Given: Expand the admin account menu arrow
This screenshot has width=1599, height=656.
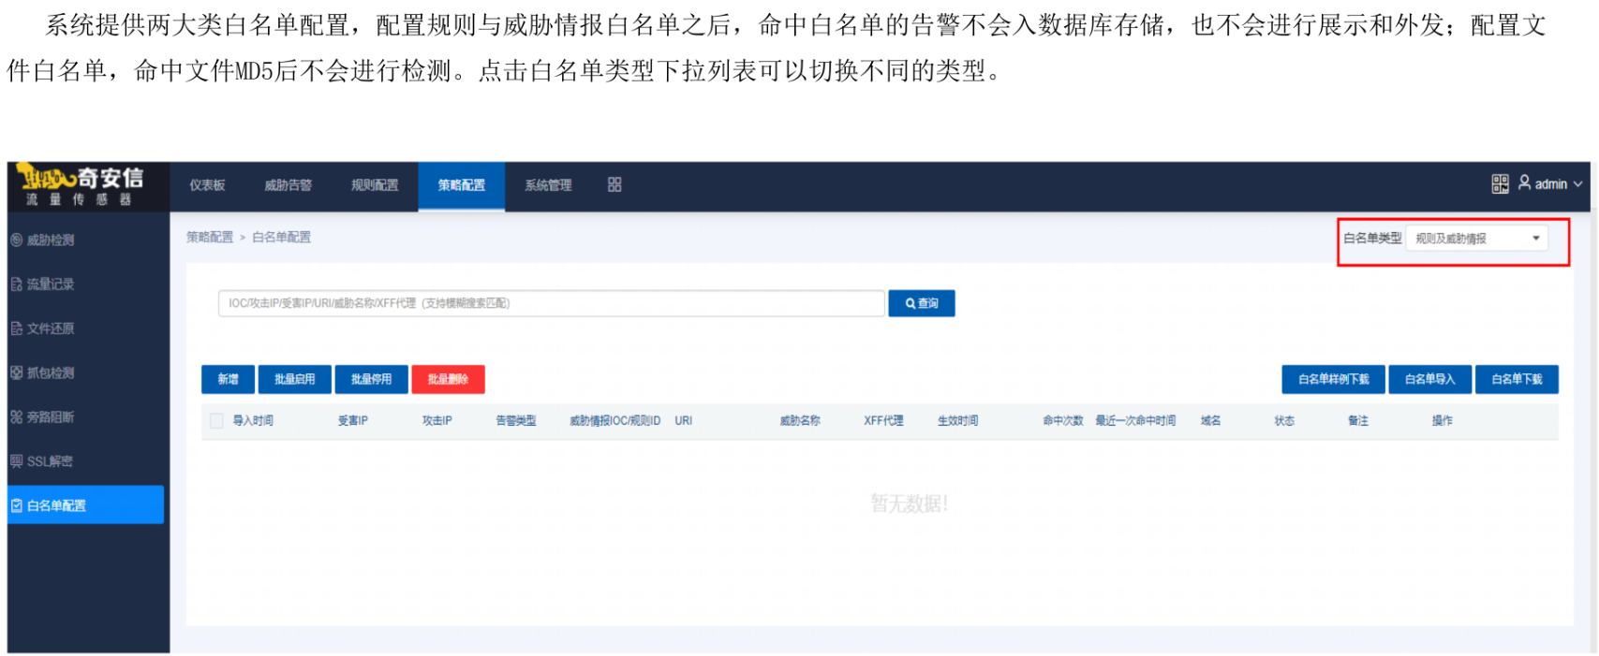Looking at the screenshot, I should (1577, 184).
